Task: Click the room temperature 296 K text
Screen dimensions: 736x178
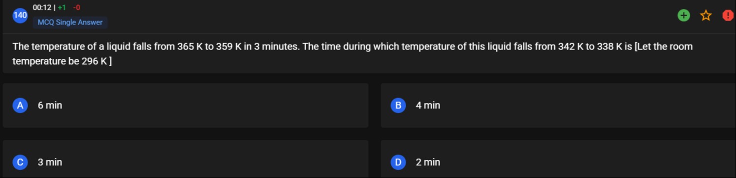Action: point(62,62)
